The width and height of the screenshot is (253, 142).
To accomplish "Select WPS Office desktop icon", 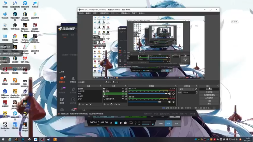I will click(x=25, y=59).
